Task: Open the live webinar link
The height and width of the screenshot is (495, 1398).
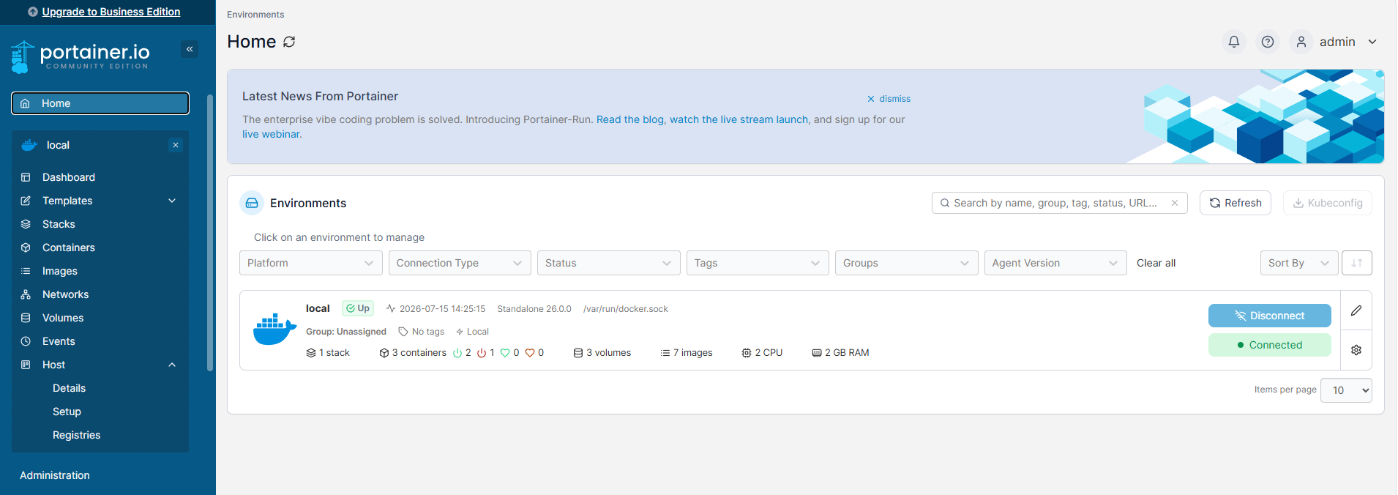Action: [271, 134]
